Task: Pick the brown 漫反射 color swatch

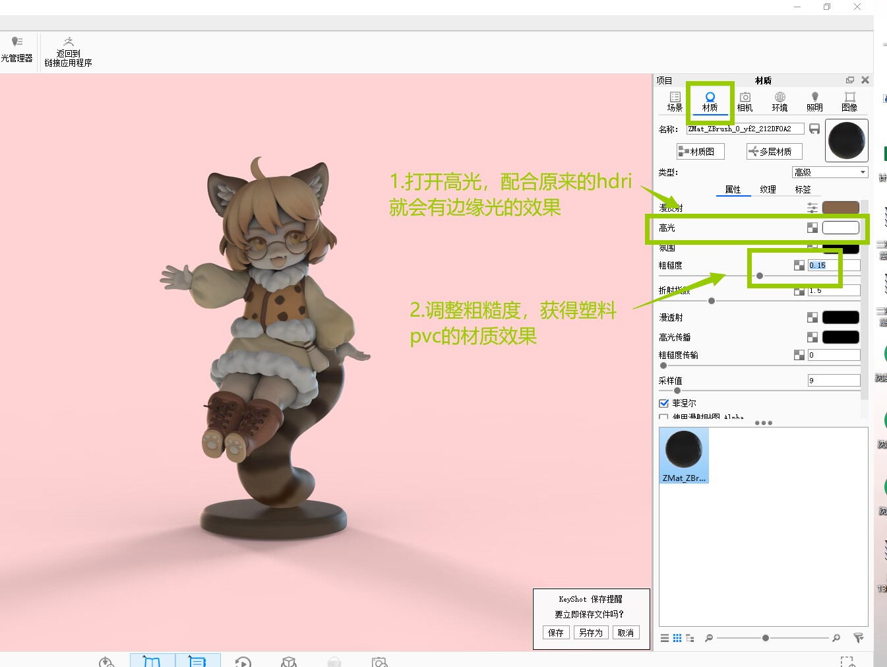Action: point(841,208)
